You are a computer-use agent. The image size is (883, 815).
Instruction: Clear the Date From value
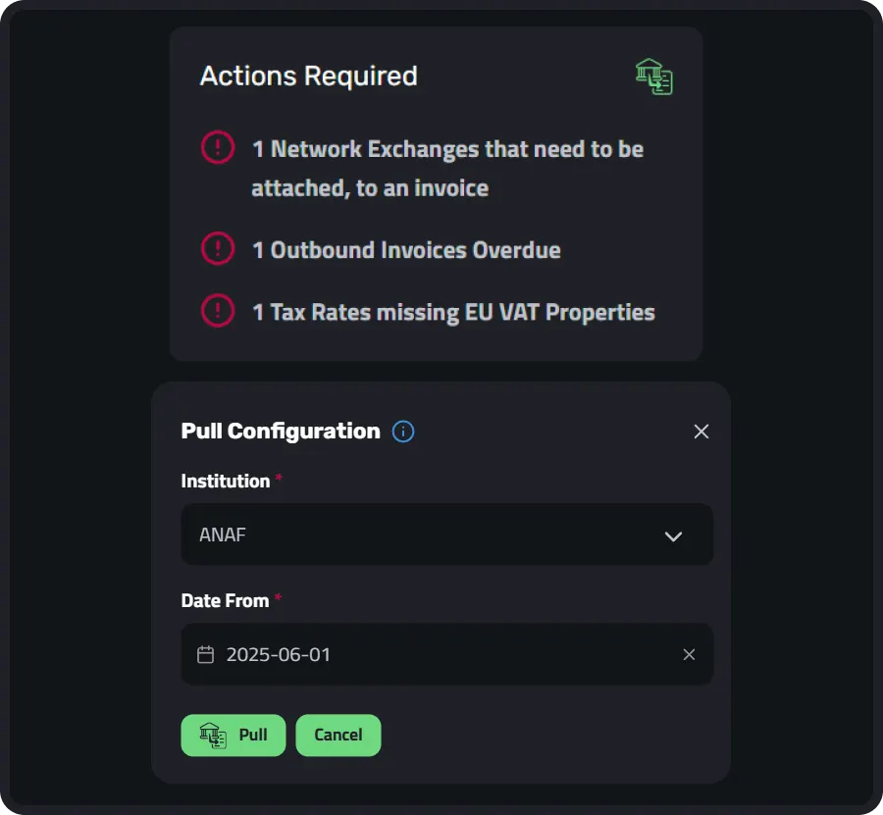pyautogui.click(x=689, y=654)
